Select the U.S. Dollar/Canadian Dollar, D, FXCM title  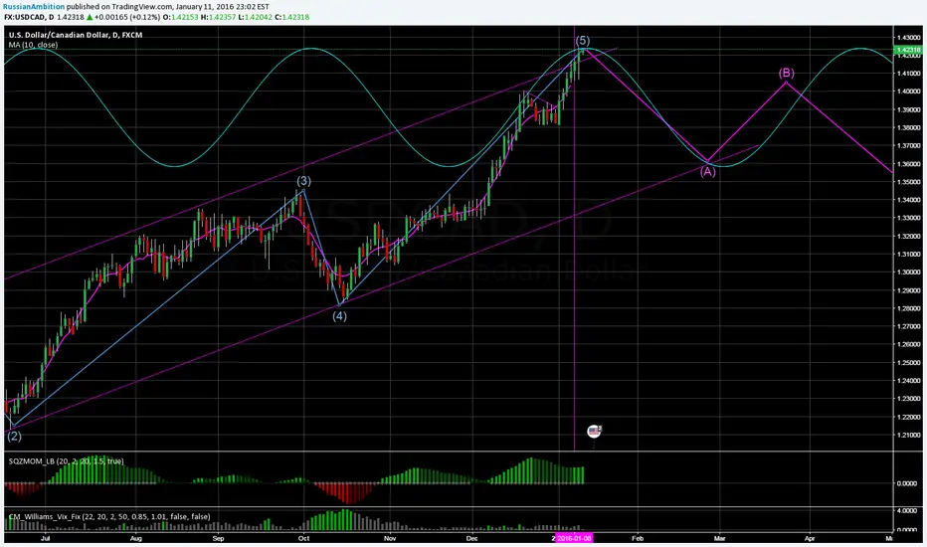click(x=75, y=35)
